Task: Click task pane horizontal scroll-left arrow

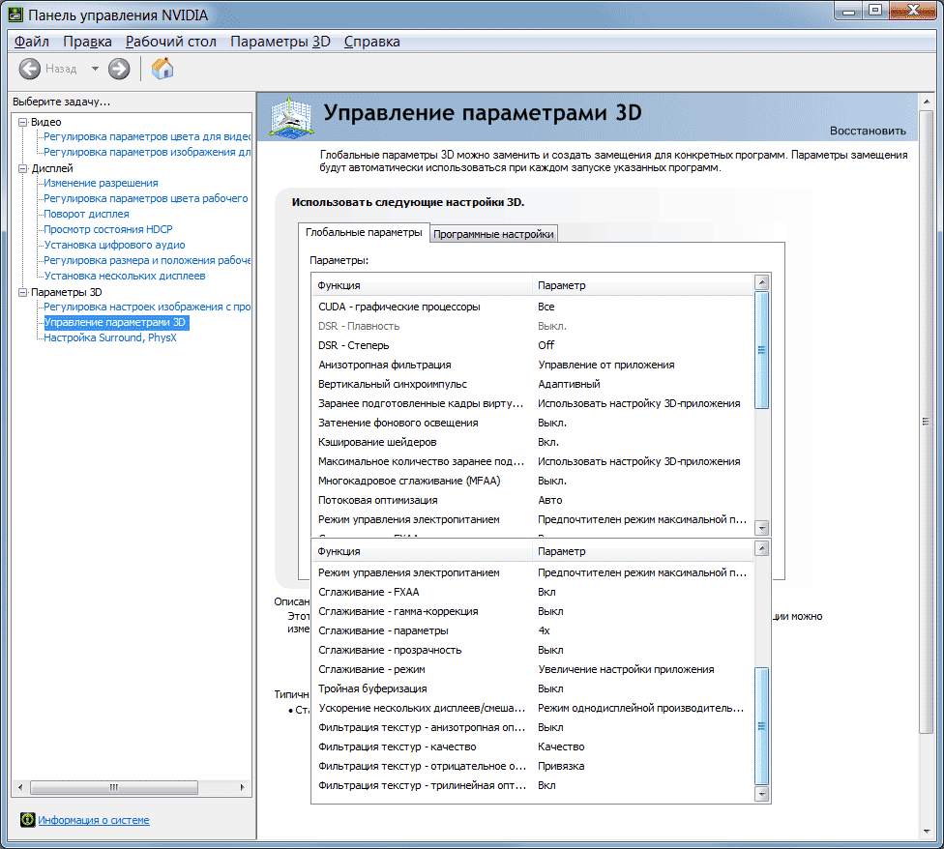Action: pos(20,787)
